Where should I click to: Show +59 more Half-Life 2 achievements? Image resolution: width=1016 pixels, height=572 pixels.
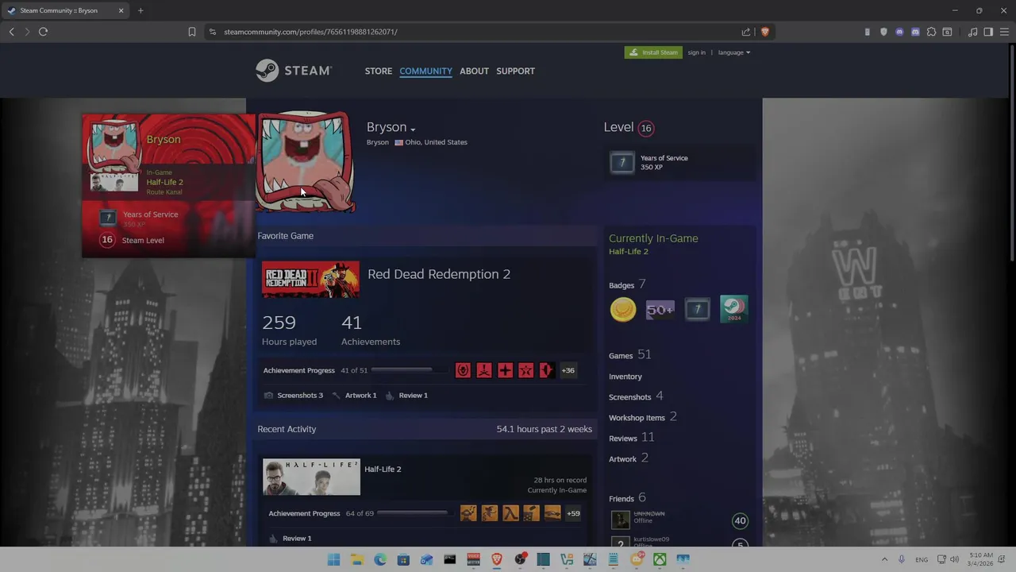[573, 513]
